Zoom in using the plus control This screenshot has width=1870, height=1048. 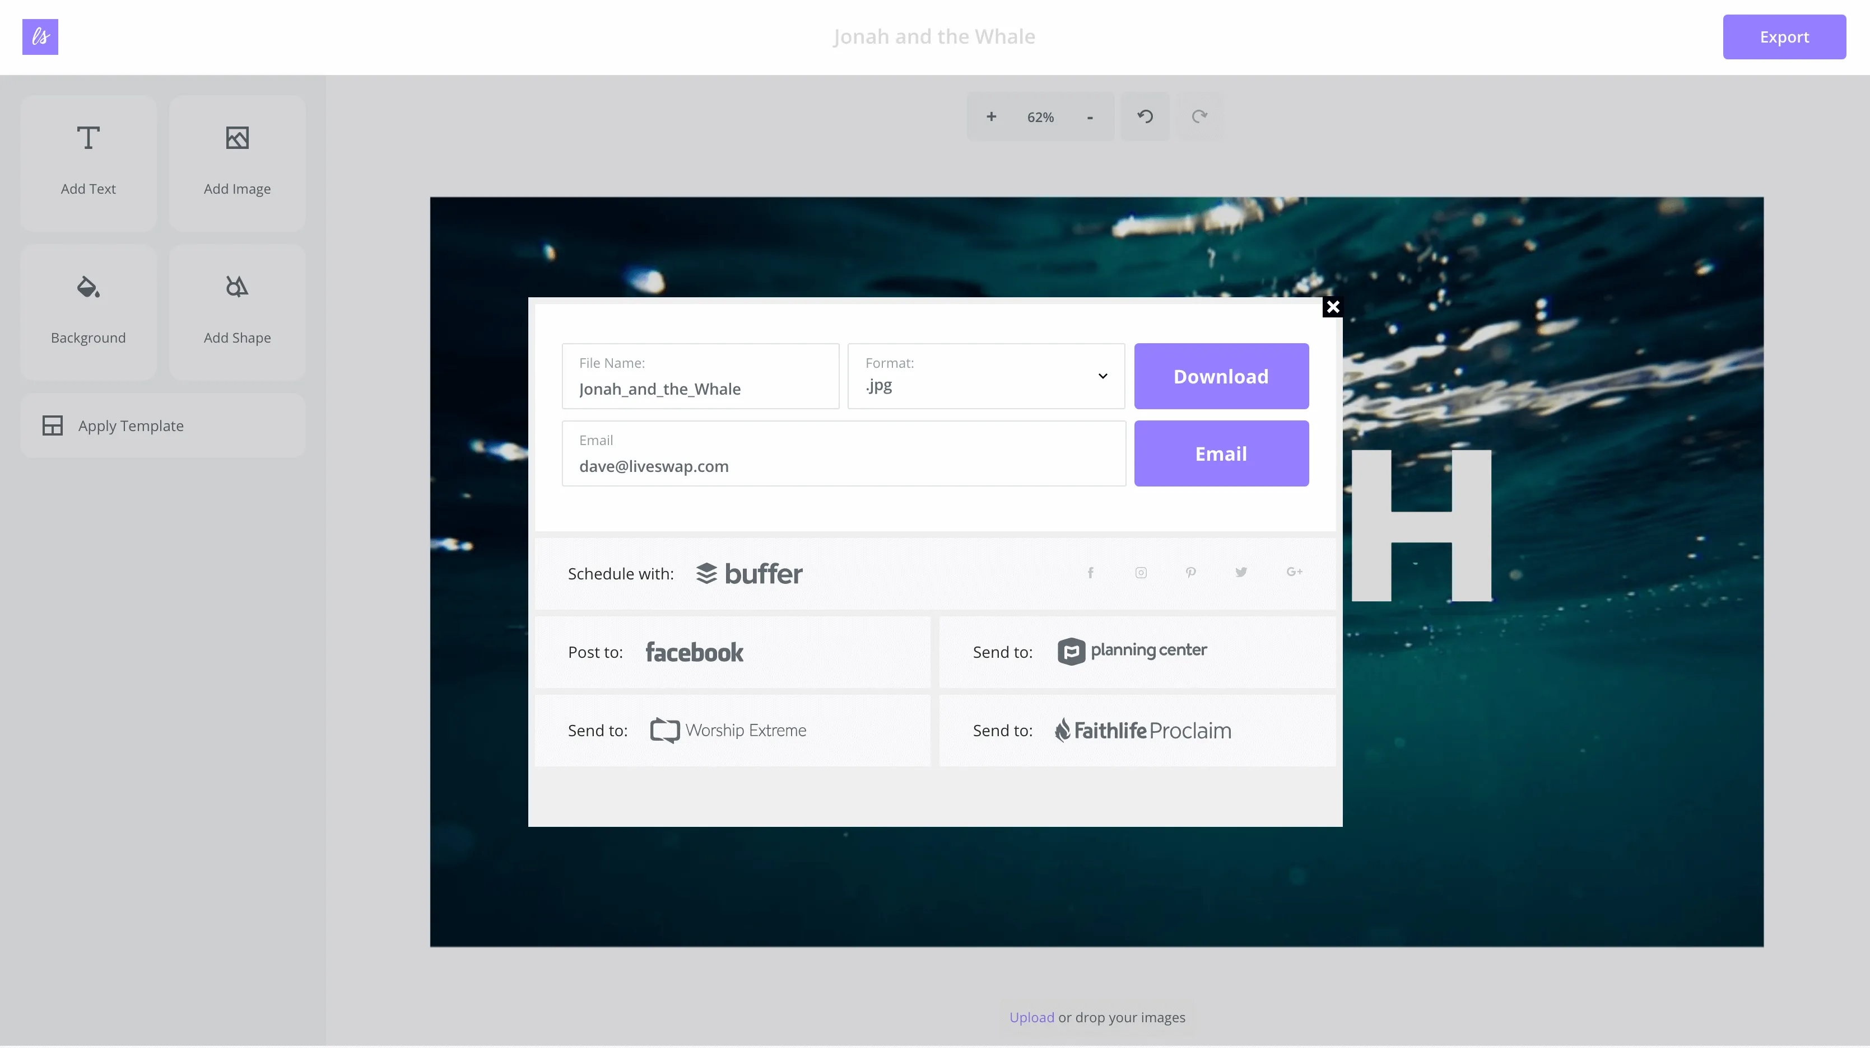pos(991,116)
